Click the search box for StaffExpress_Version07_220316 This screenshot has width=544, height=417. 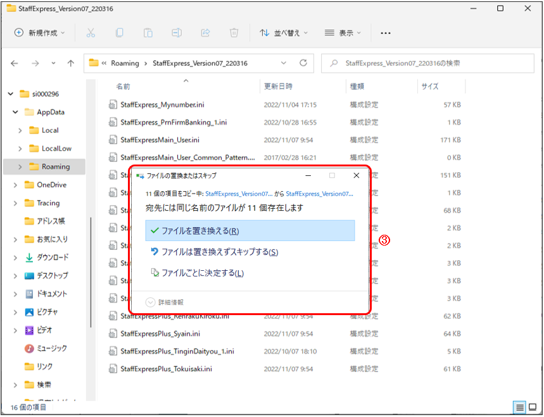pyautogui.click(x=427, y=63)
